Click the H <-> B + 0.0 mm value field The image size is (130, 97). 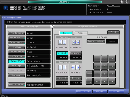[62, 83]
